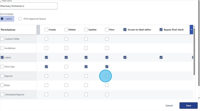Enable Delete permission for Scheduled Reports
Screen dimensions: 200x111
(66, 94)
